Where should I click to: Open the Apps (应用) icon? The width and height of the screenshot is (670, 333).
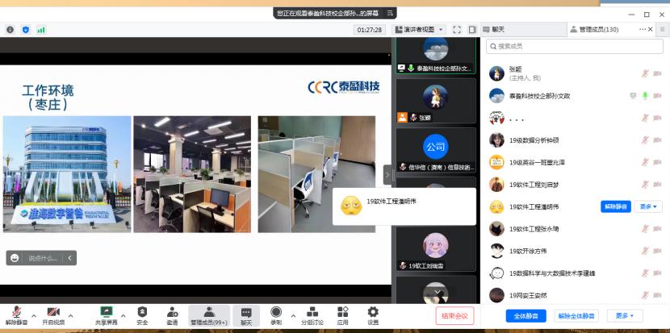click(342, 313)
